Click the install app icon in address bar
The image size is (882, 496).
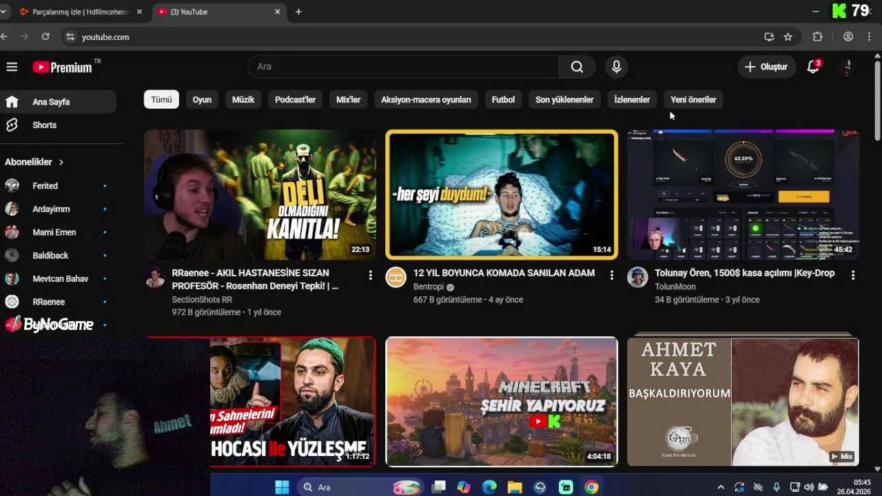click(x=769, y=37)
